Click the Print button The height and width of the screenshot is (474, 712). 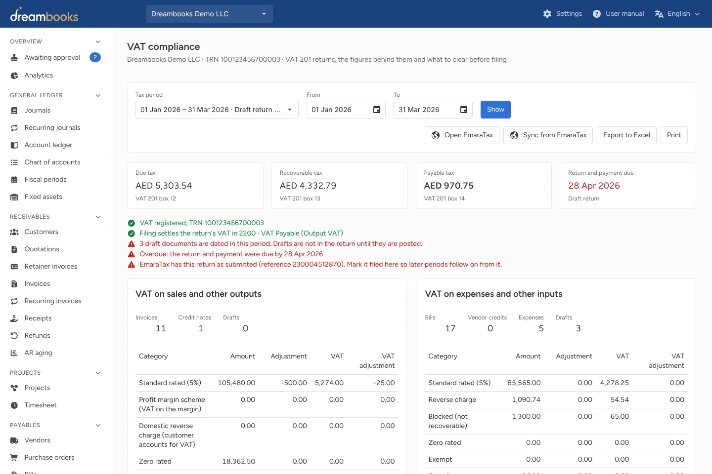click(674, 135)
